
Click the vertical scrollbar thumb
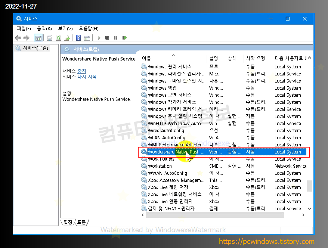[x=310, y=186]
